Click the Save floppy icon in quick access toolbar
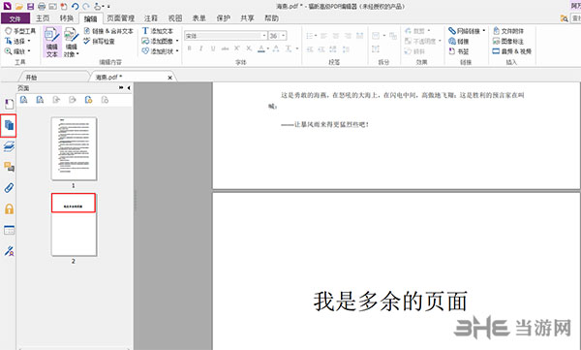 click(x=30, y=7)
